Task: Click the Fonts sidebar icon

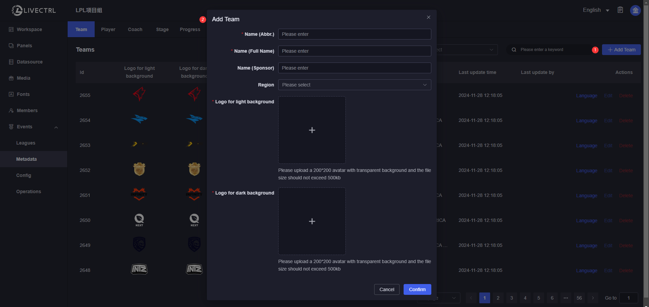Action: point(11,94)
